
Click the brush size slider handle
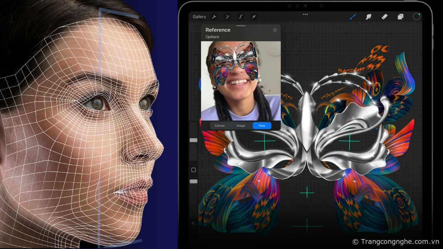coord(193,140)
